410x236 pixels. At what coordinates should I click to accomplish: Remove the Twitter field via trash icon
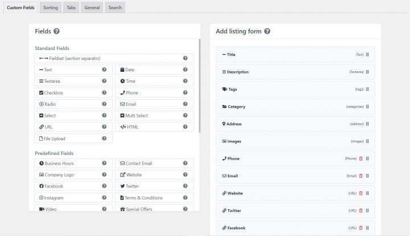pos(360,210)
